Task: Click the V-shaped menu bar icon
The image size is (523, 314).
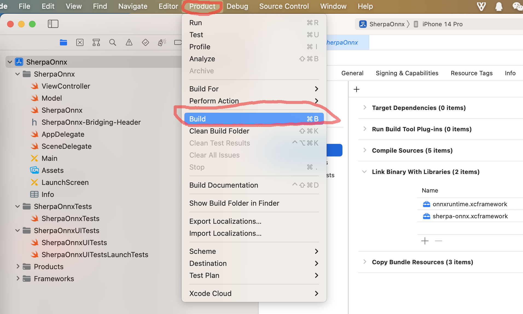Action: pos(481,6)
